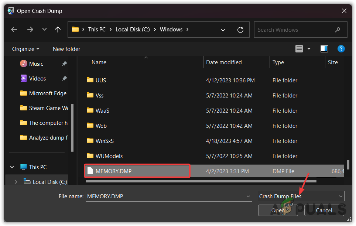Click the WinSxS folder icon
The image size is (356, 226).
[90, 141]
